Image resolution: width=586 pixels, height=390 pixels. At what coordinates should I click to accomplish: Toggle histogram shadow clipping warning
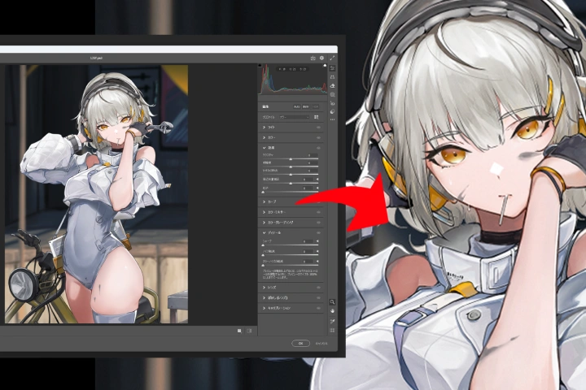click(x=260, y=66)
